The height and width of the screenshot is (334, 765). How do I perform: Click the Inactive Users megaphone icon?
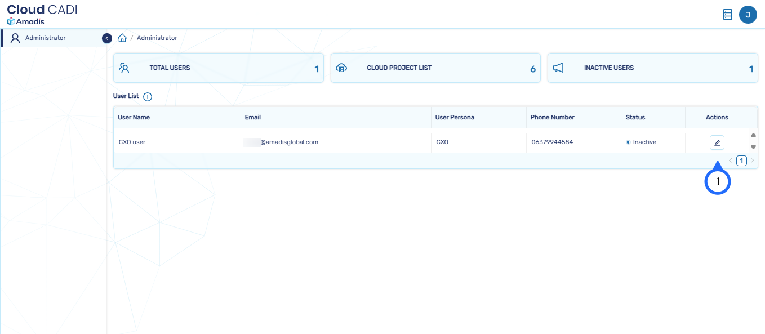click(558, 68)
